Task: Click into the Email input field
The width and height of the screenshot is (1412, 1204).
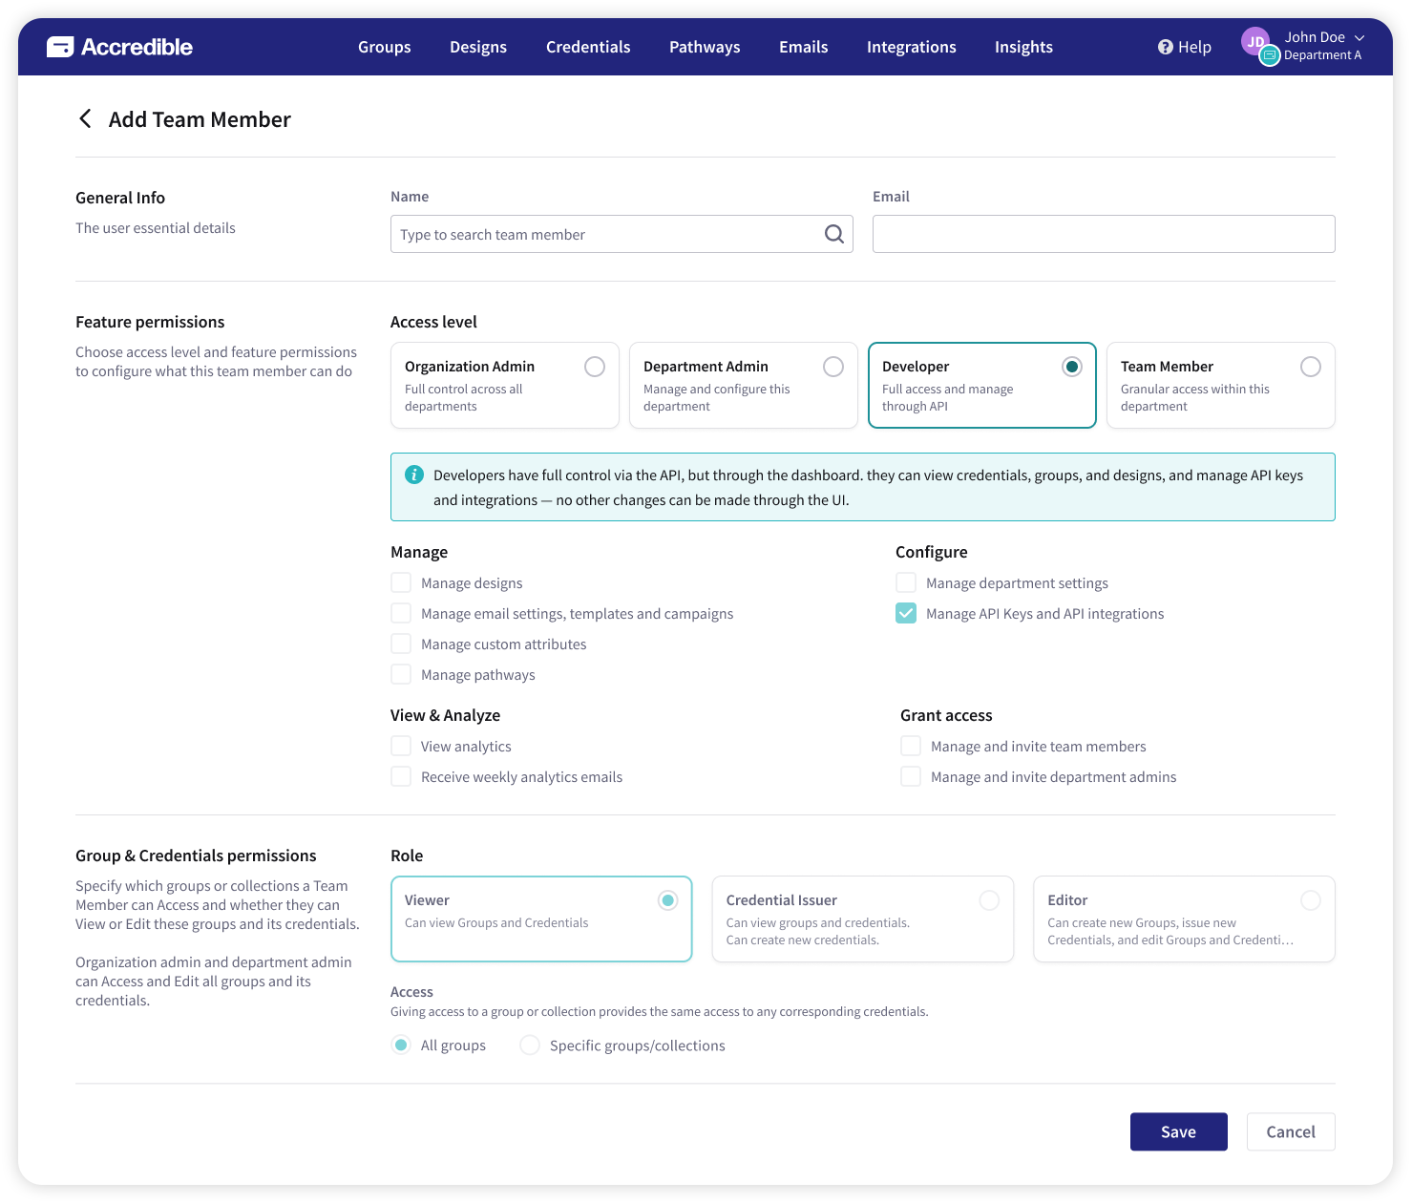Action: pos(1104,234)
